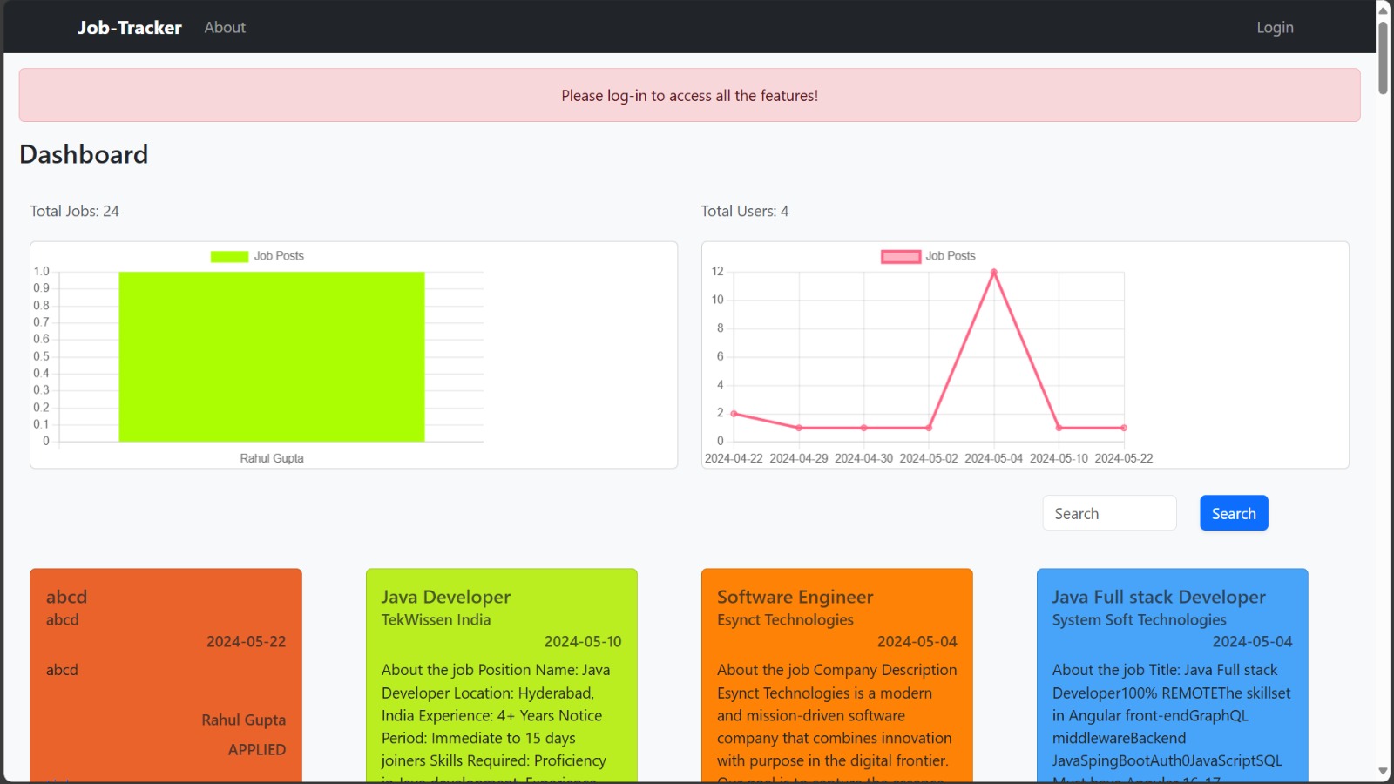
Task: Click the scrollbar down arrow
Action: [x=1383, y=772]
